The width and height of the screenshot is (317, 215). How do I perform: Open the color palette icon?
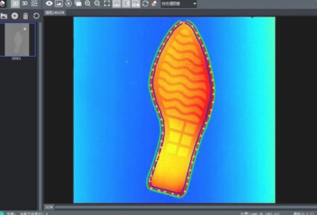[x=154, y=4]
